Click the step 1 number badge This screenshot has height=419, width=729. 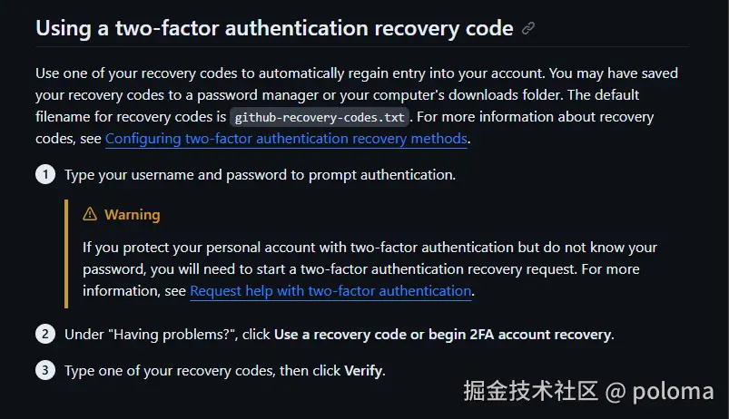(x=45, y=174)
